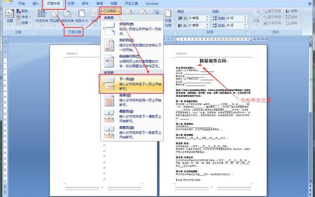Switch to the 邮件 ribbon tab
The height and width of the screenshot is (197, 315).
[x=85, y=4]
